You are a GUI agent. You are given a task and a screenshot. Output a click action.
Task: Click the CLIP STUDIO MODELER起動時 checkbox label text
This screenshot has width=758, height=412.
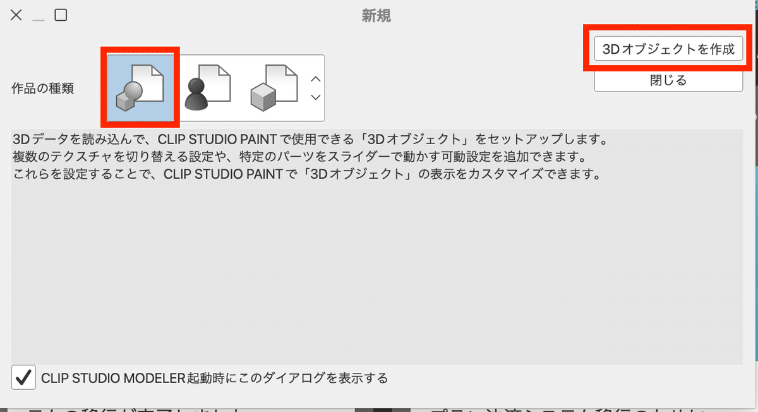[214, 379]
